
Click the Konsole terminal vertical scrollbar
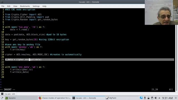[x=176, y=58]
